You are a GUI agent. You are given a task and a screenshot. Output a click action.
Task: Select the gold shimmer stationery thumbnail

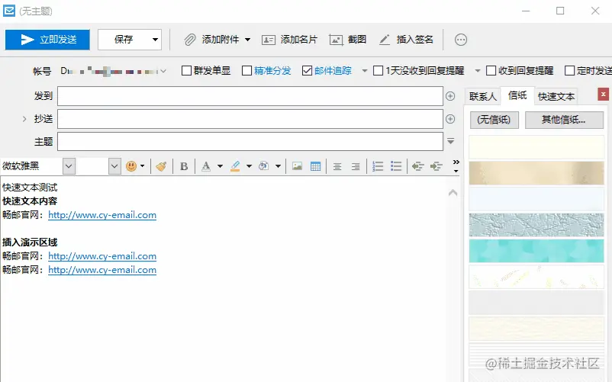(x=536, y=173)
